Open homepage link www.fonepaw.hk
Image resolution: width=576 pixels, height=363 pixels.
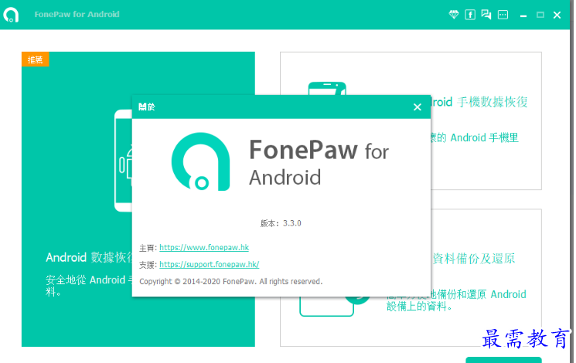(x=204, y=247)
